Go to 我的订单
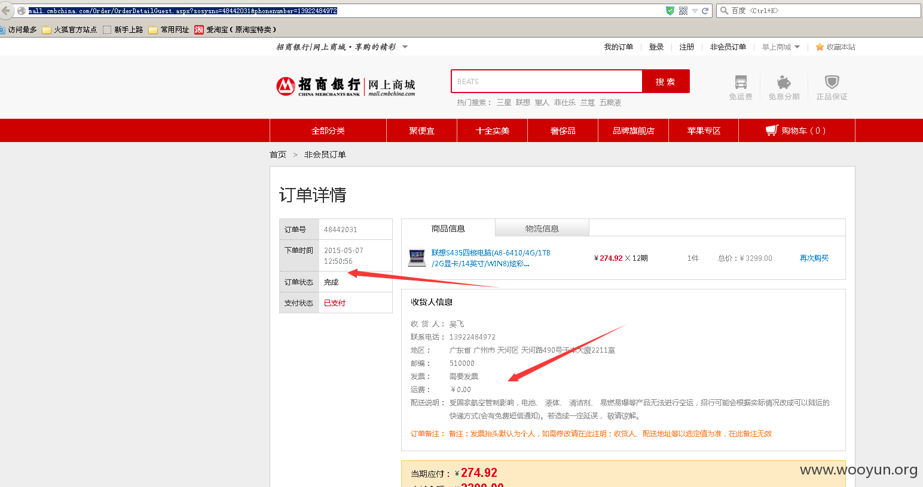The image size is (923, 487). [618, 47]
